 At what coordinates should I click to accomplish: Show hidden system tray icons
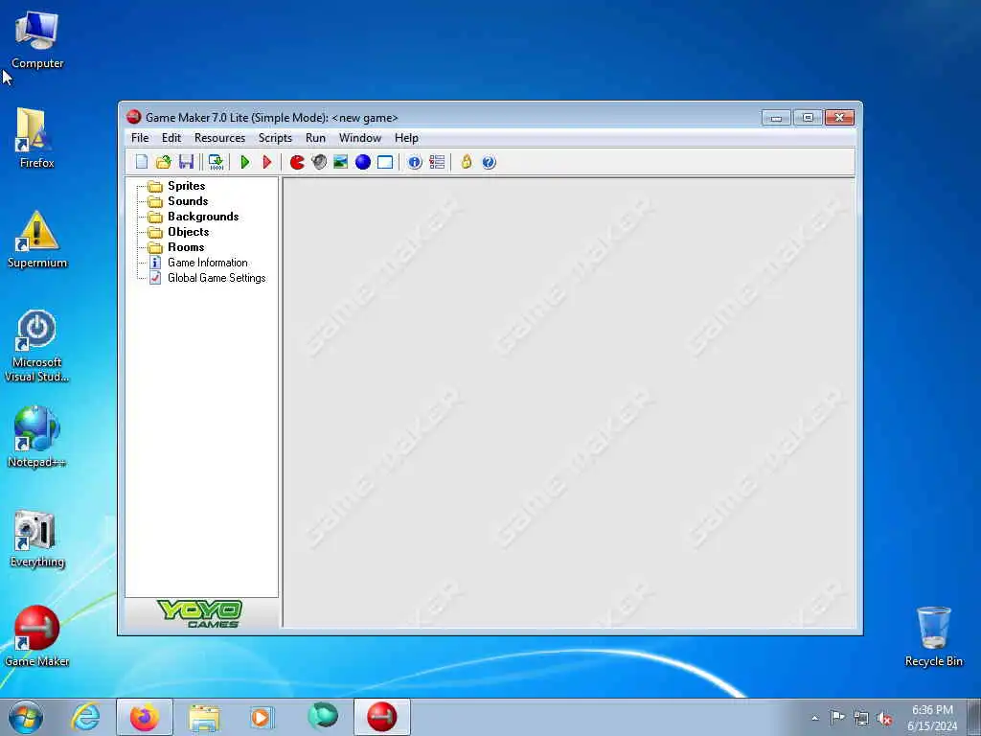tap(814, 718)
